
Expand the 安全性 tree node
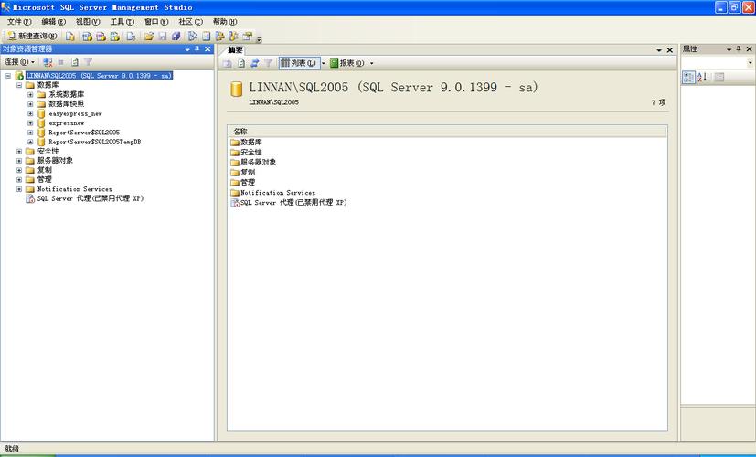19,152
